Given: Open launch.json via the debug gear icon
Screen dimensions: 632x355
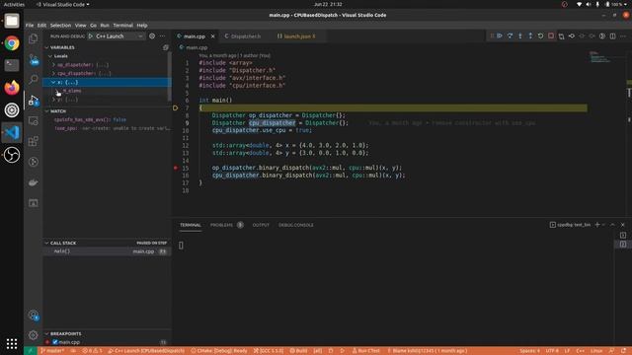Looking at the screenshot, I should [x=152, y=36].
